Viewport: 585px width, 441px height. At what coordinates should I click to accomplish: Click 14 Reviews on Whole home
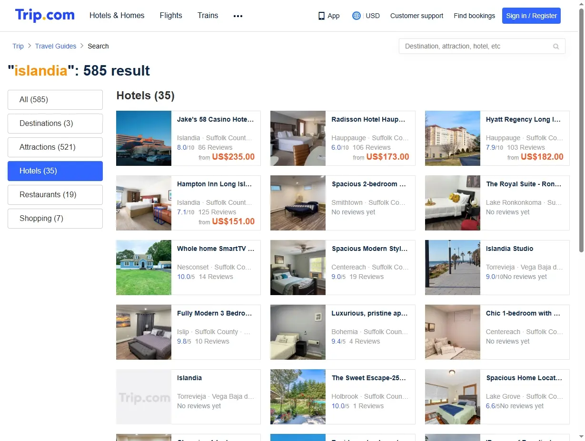point(216,277)
